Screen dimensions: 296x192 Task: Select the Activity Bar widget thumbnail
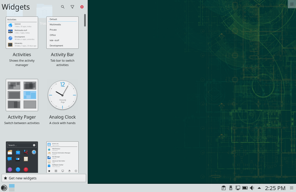tap(62, 33)
